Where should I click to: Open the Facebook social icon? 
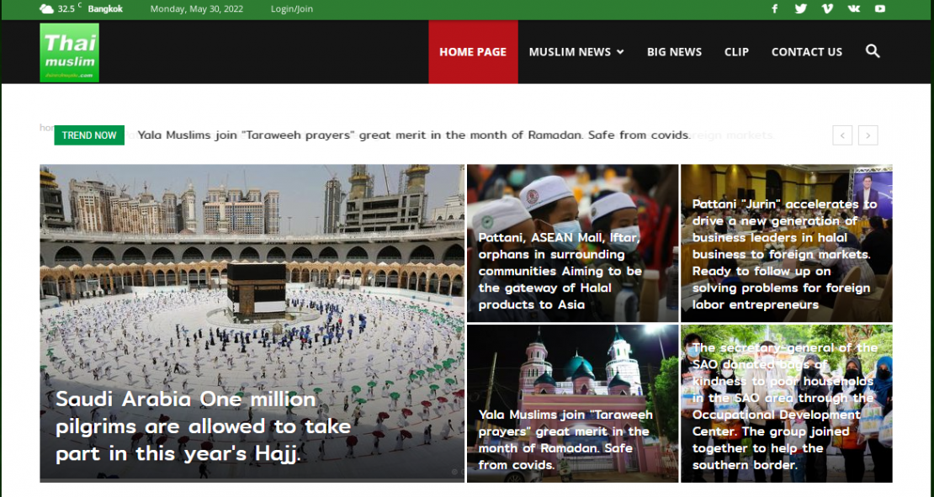coord(774,8)
